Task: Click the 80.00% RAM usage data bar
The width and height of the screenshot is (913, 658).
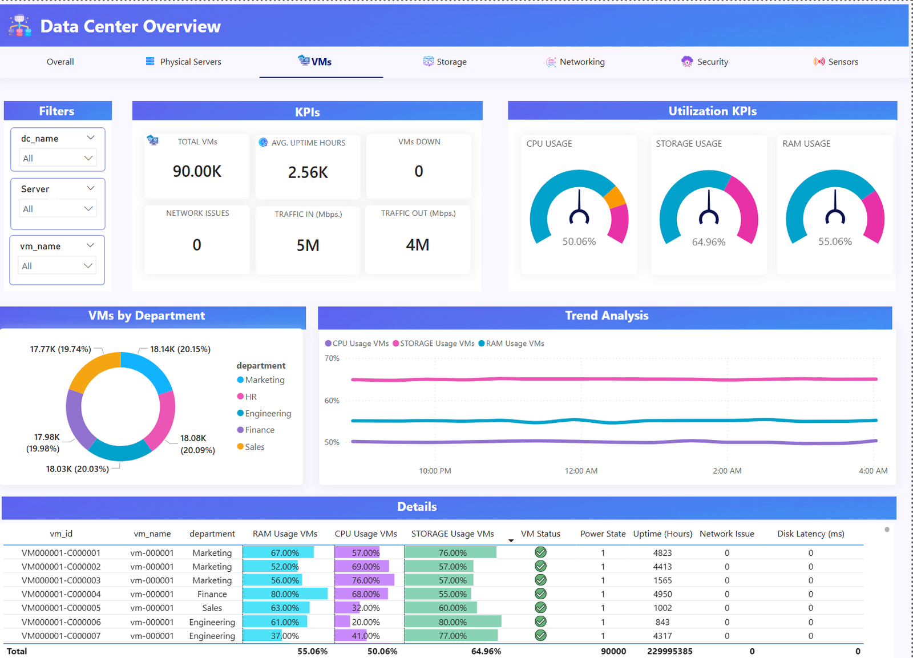Action: pyautogui.click(x=284, y=594)
